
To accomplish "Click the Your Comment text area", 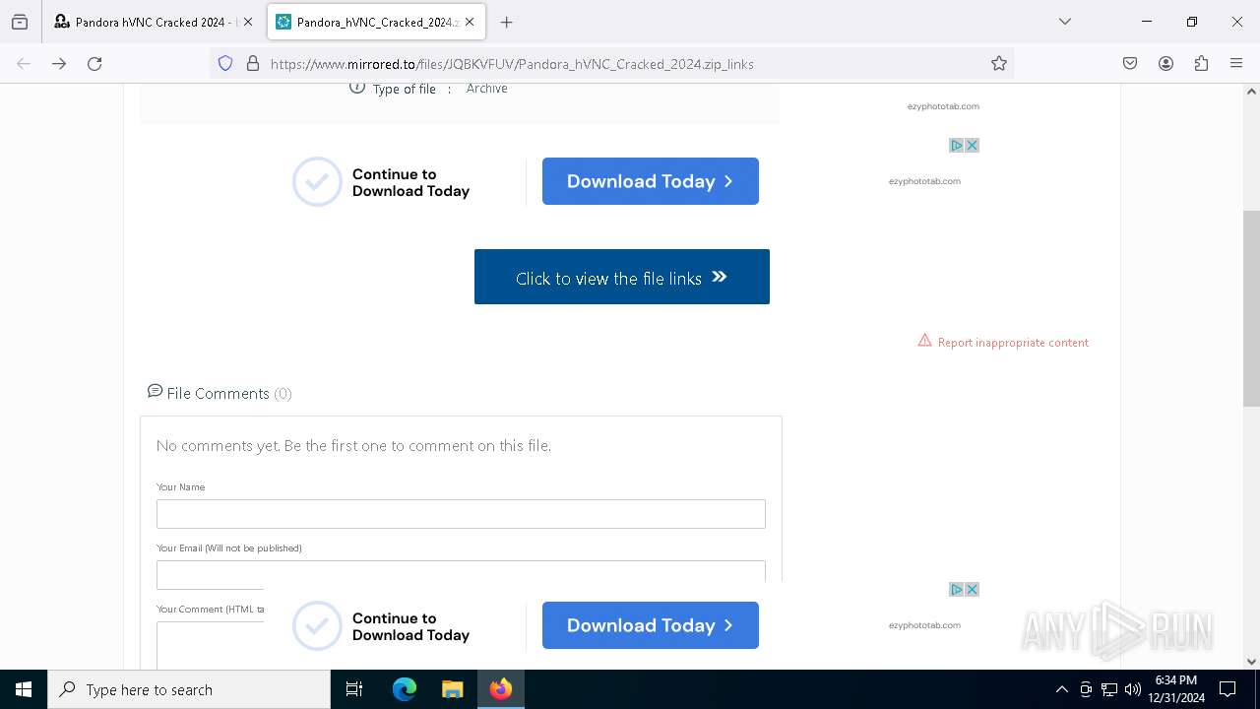I will [211, 645].
